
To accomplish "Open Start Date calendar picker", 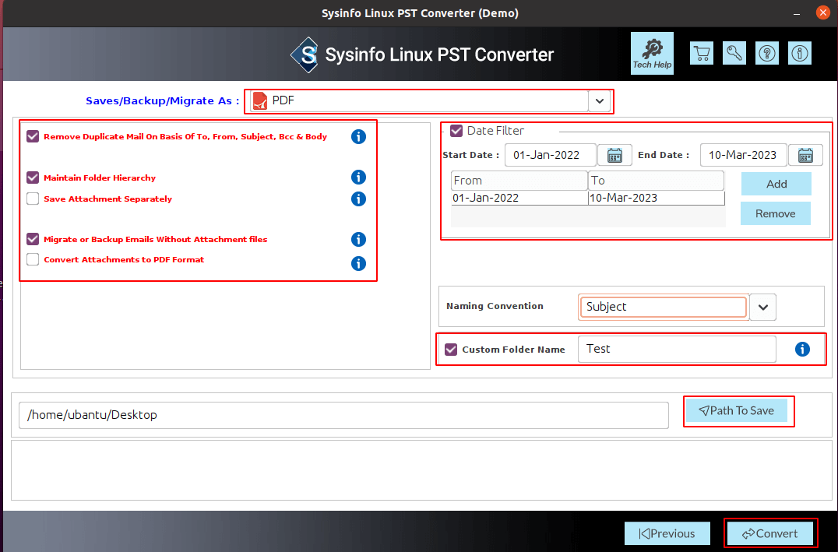I will coord(614,155).
